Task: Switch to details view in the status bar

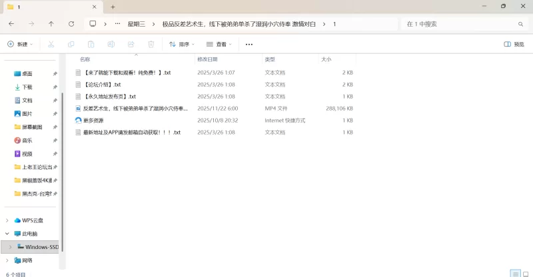Action: click(514, 273)
